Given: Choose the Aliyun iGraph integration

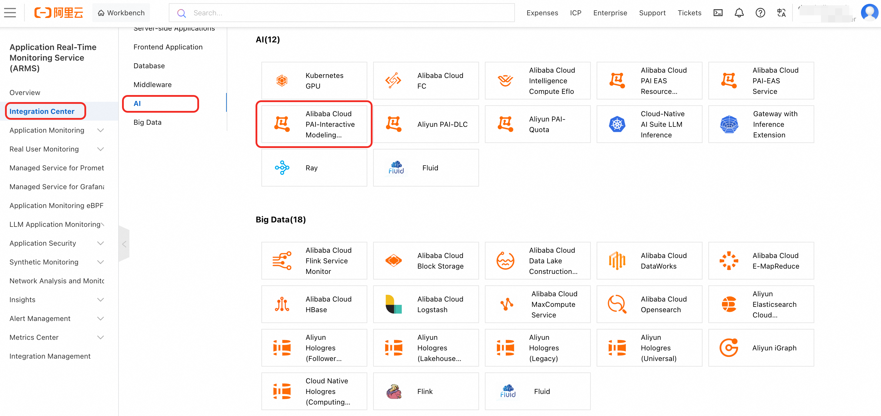Looking at the screenshot, I should 761,347.
